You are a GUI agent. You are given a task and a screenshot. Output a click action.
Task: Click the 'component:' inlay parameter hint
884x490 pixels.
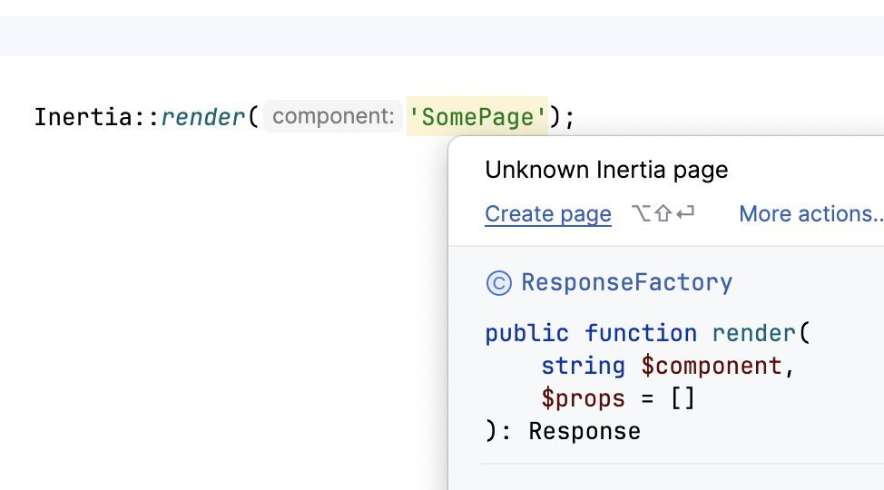coord(333,116)
